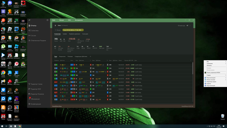Sort the table by the Выигрыш column

click(x=126, y=60)
